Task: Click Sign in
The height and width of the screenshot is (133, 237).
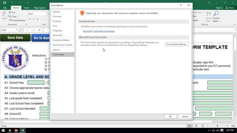Action: coord(219,8)
